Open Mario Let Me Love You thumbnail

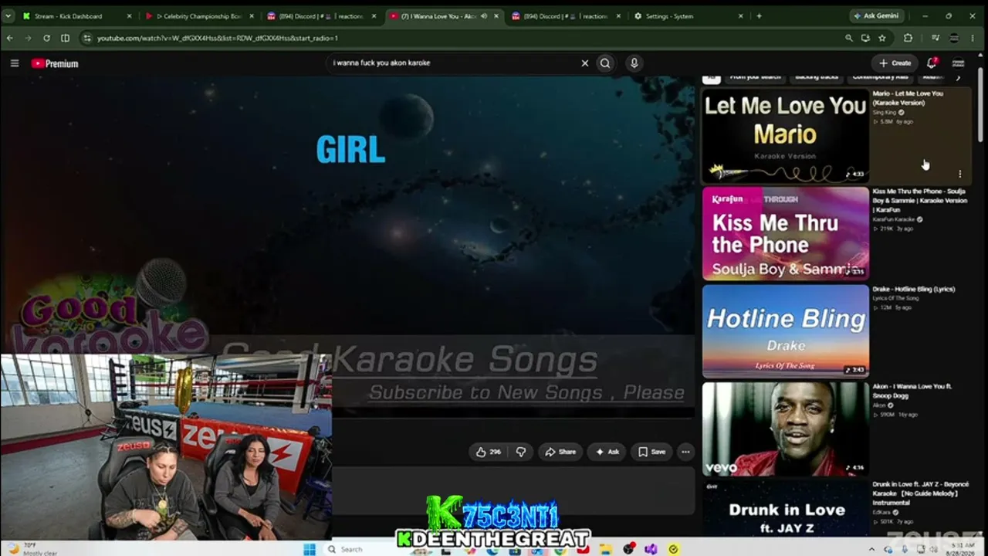point(785,136)
